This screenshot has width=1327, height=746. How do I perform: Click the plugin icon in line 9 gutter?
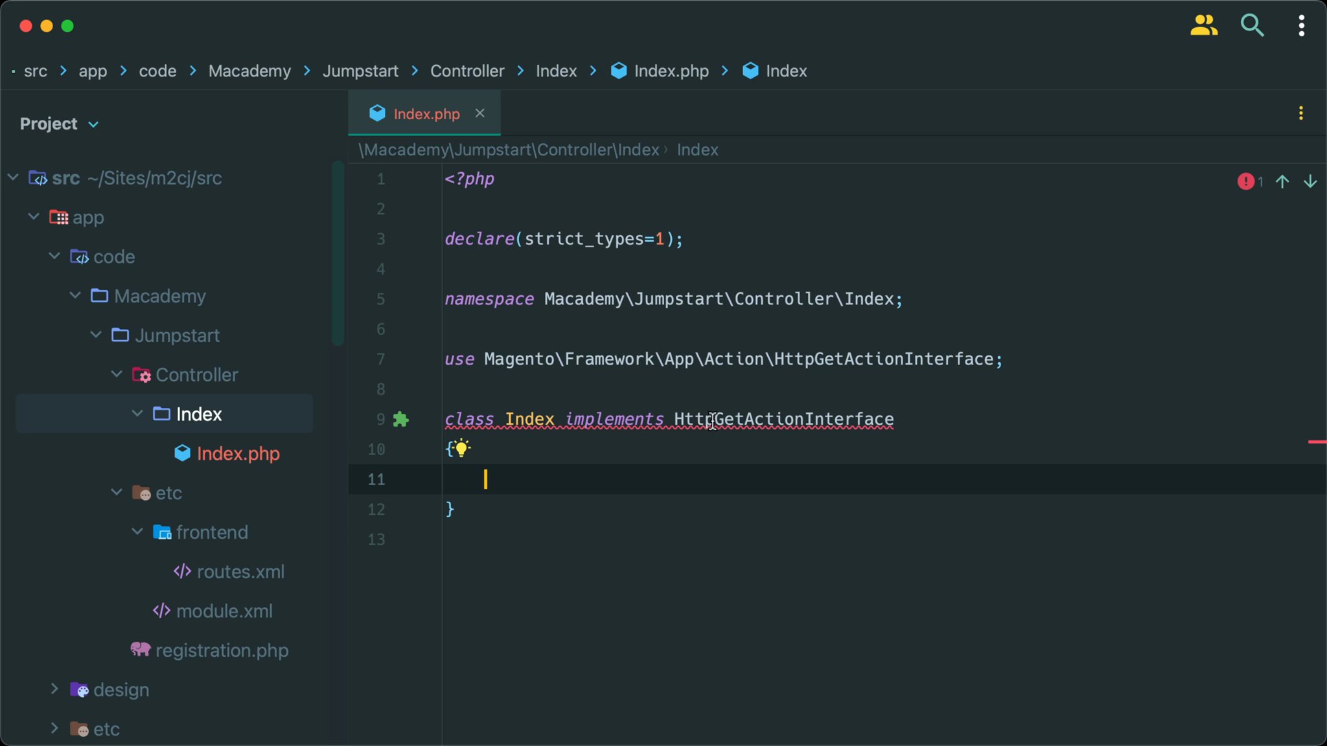coord(402,420)
